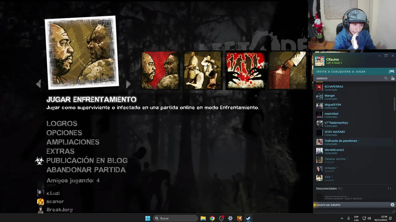Open OPCIONES menu entry
396x222 pixels.
(x=64, y=133)
